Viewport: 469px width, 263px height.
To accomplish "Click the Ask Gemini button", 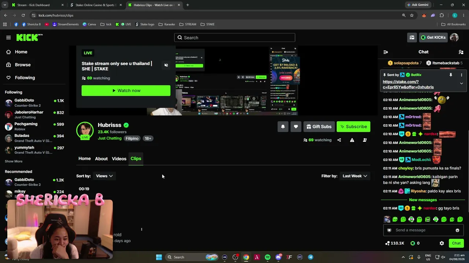I will 418,5.
